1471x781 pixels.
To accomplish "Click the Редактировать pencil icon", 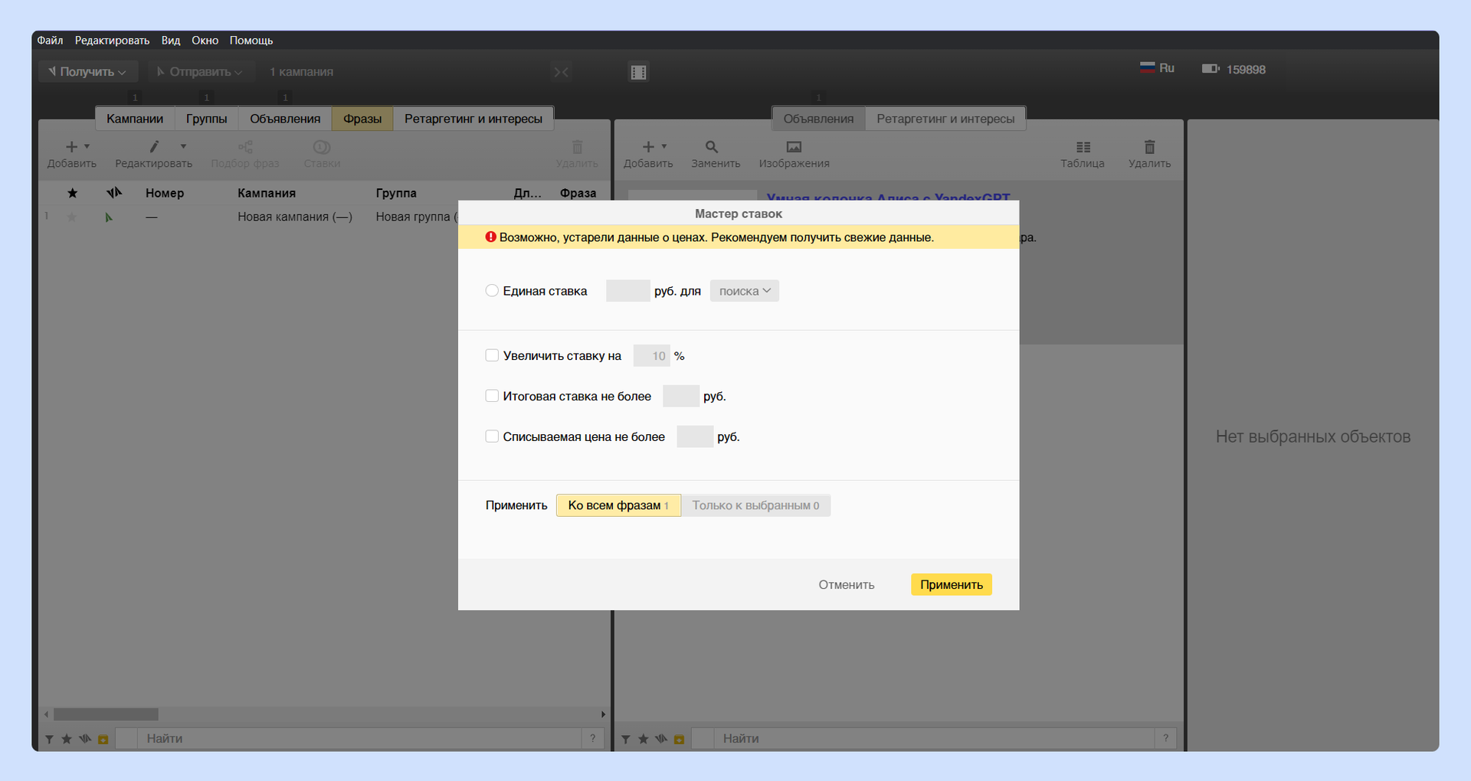I will [x=153, y=146].
